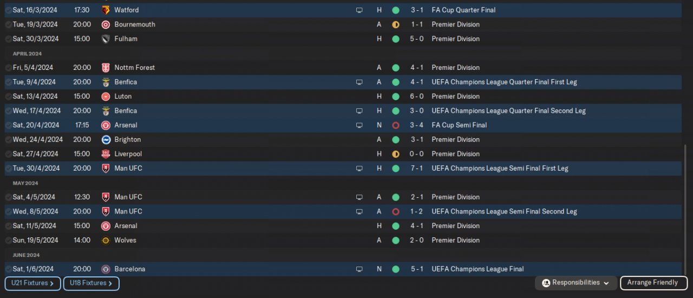Click the Benfica badge on 9/4/2024

pyautogui.click(x=106, y=82)
